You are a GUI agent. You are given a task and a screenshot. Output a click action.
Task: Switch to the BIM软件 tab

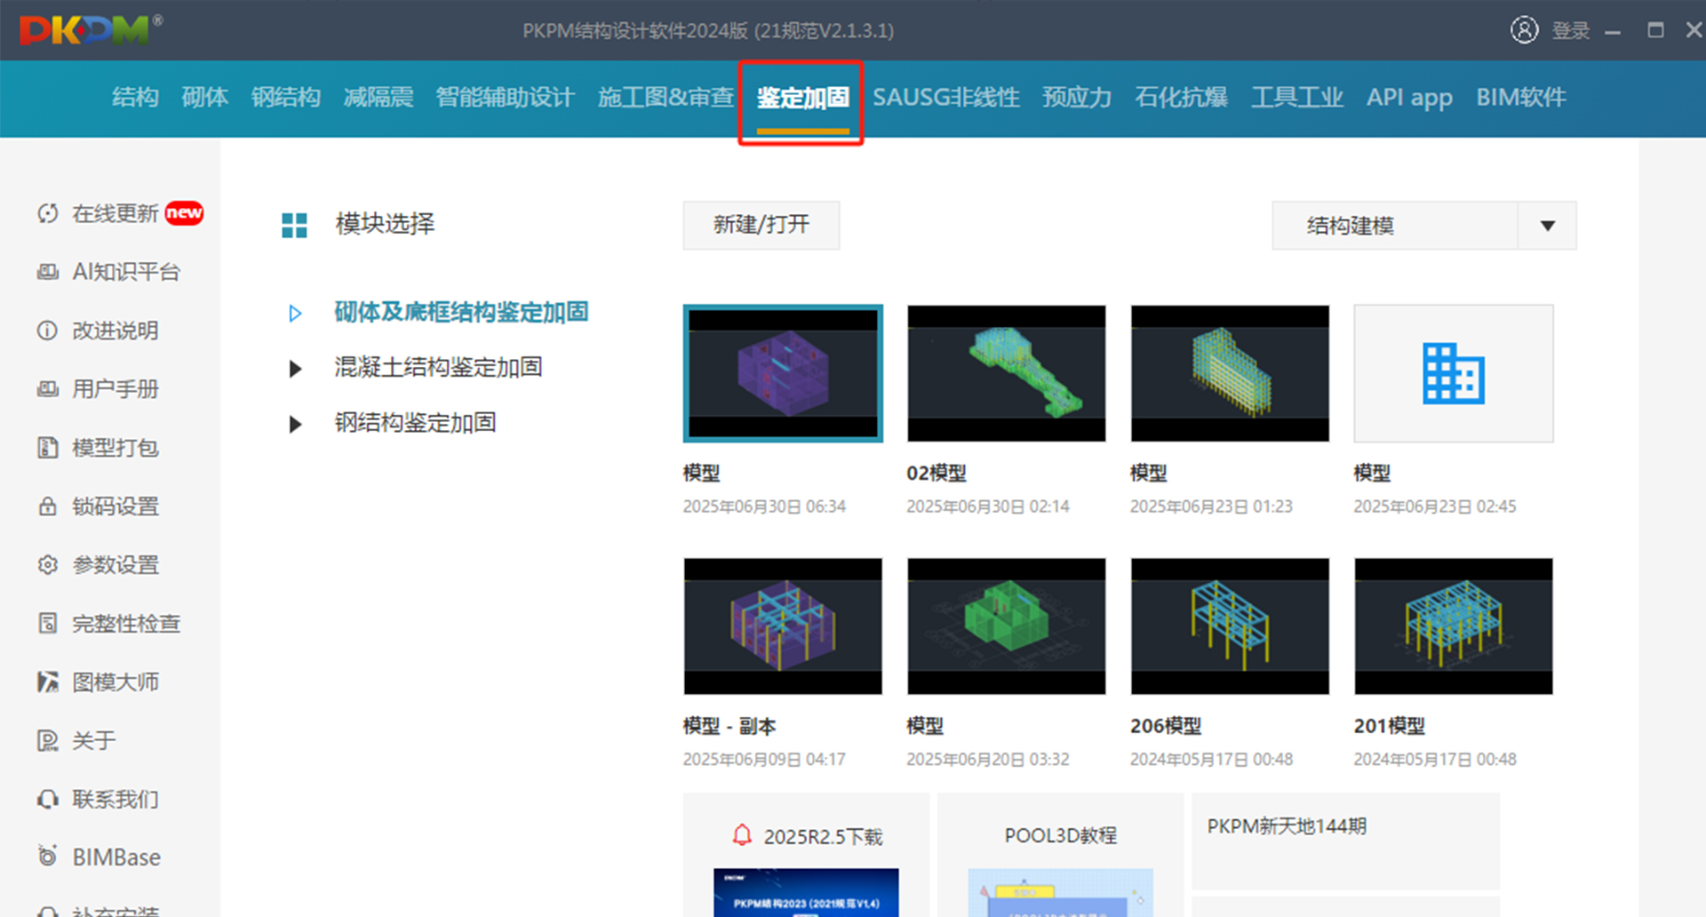(1521, 97)
